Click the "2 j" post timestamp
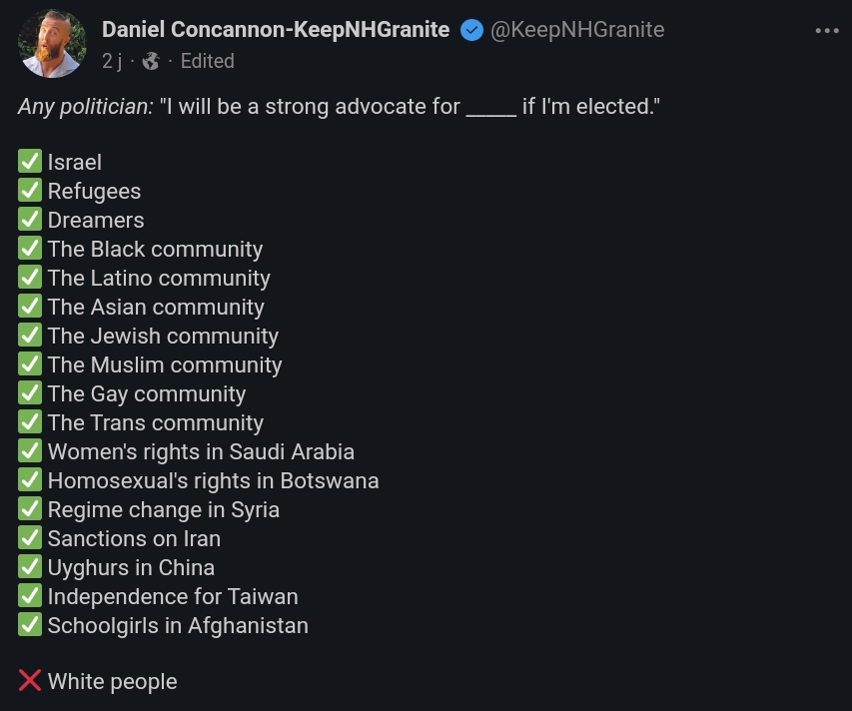 (x=112, y=61)
